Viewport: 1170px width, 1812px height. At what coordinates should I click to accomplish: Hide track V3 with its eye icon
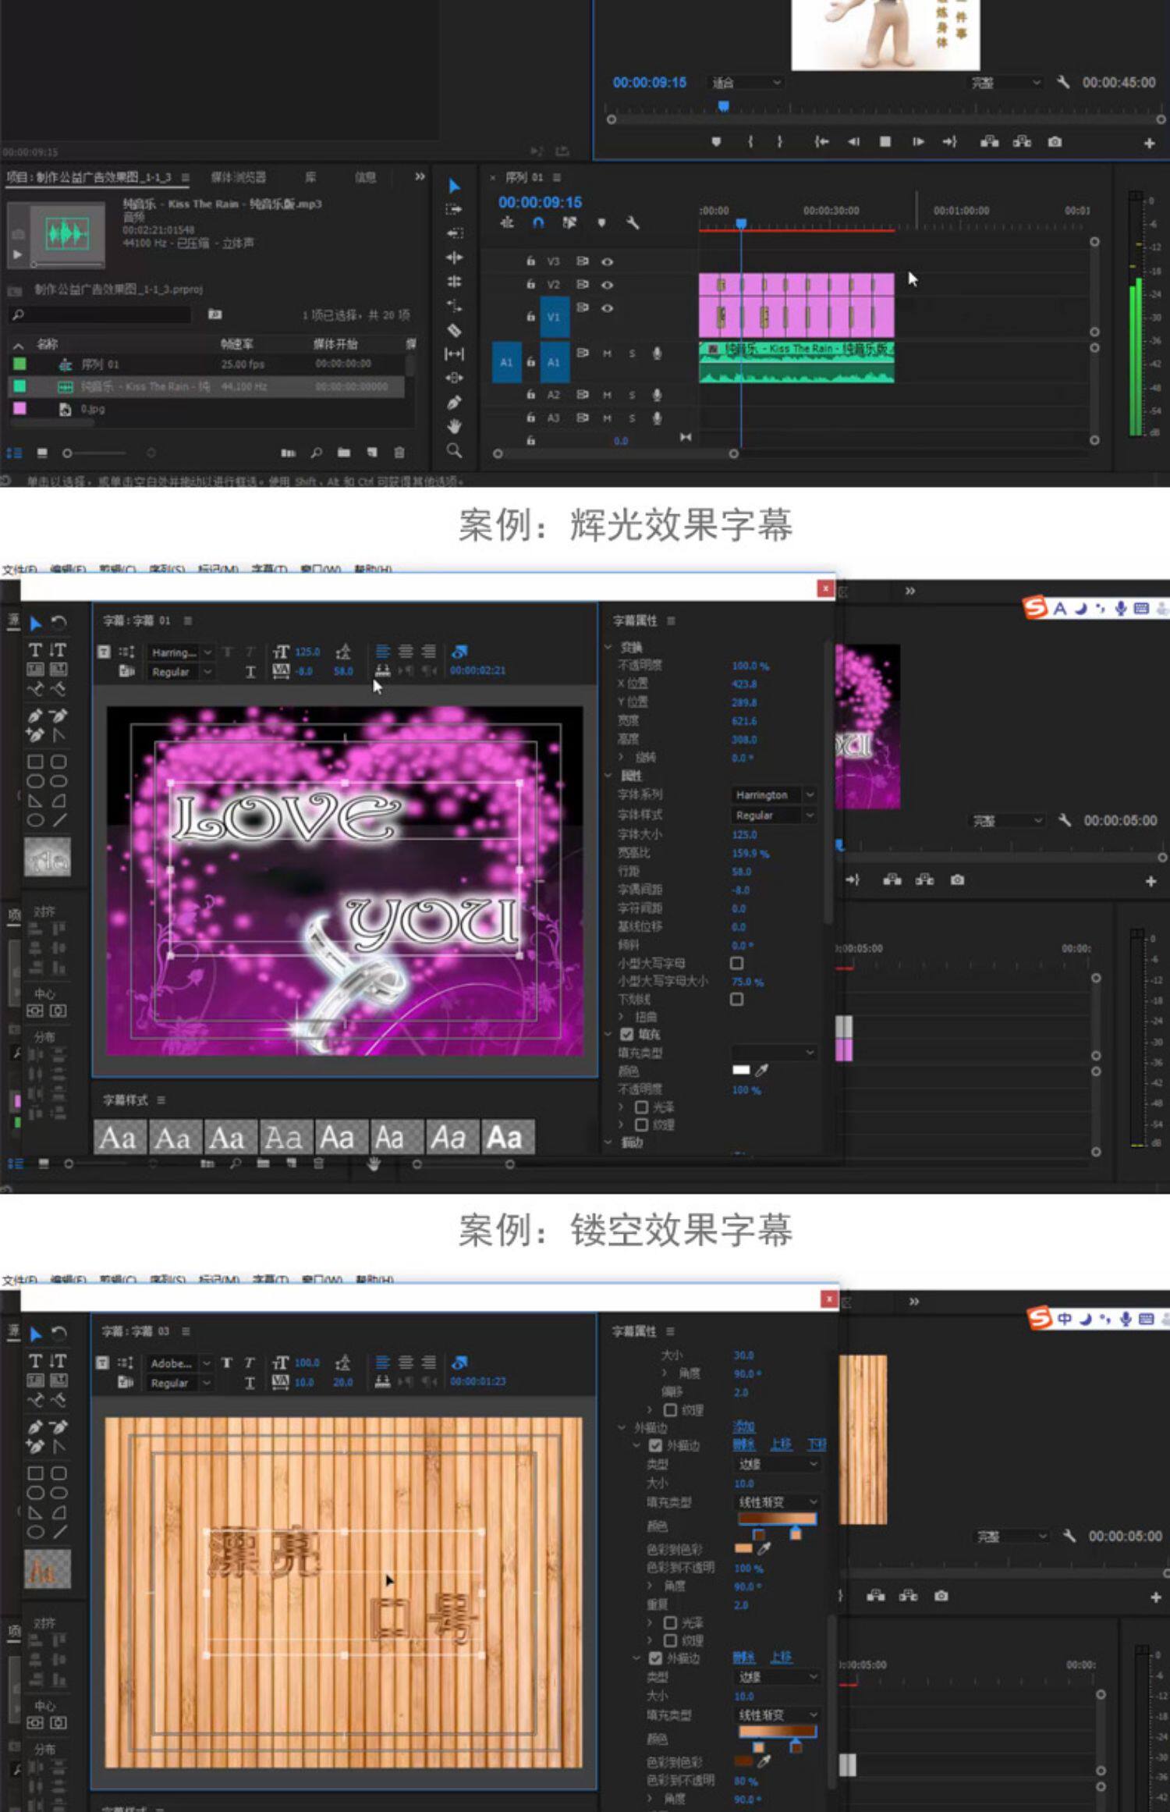607,261
